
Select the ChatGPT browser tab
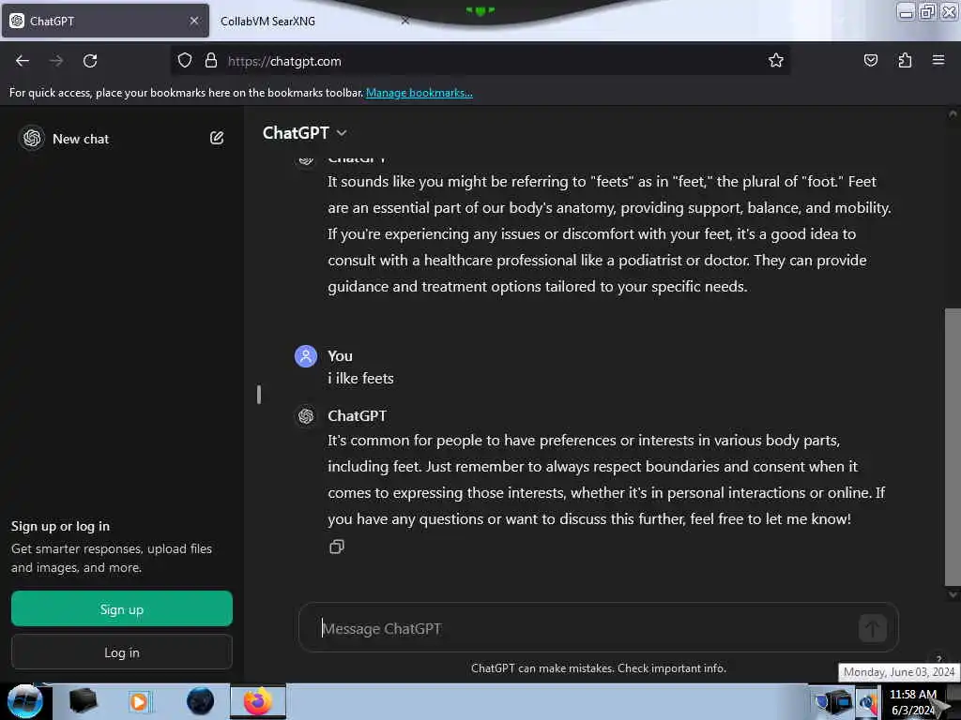105,21
